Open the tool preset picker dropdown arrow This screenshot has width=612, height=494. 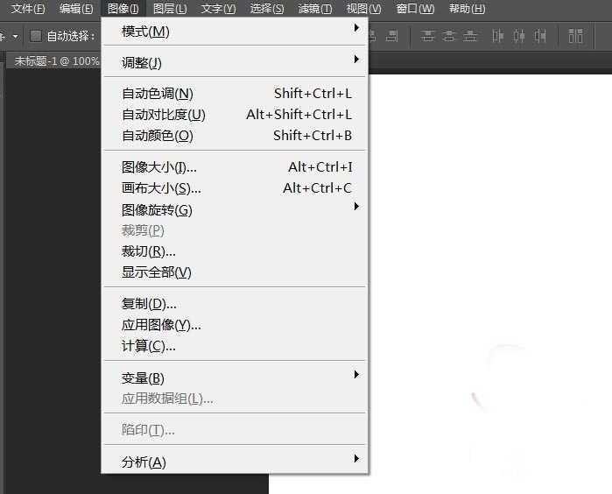15,37
